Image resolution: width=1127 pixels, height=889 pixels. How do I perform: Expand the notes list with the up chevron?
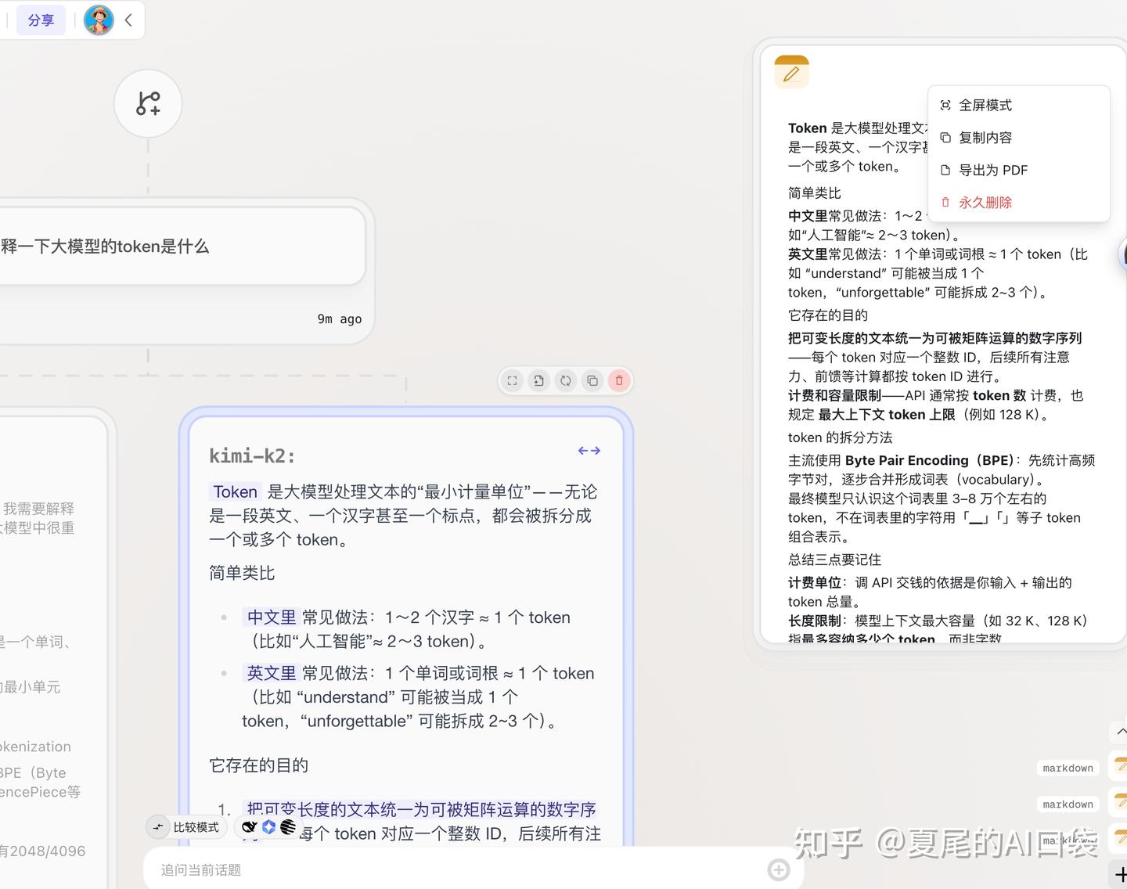pyautogui.click(x=1120, y=732)
